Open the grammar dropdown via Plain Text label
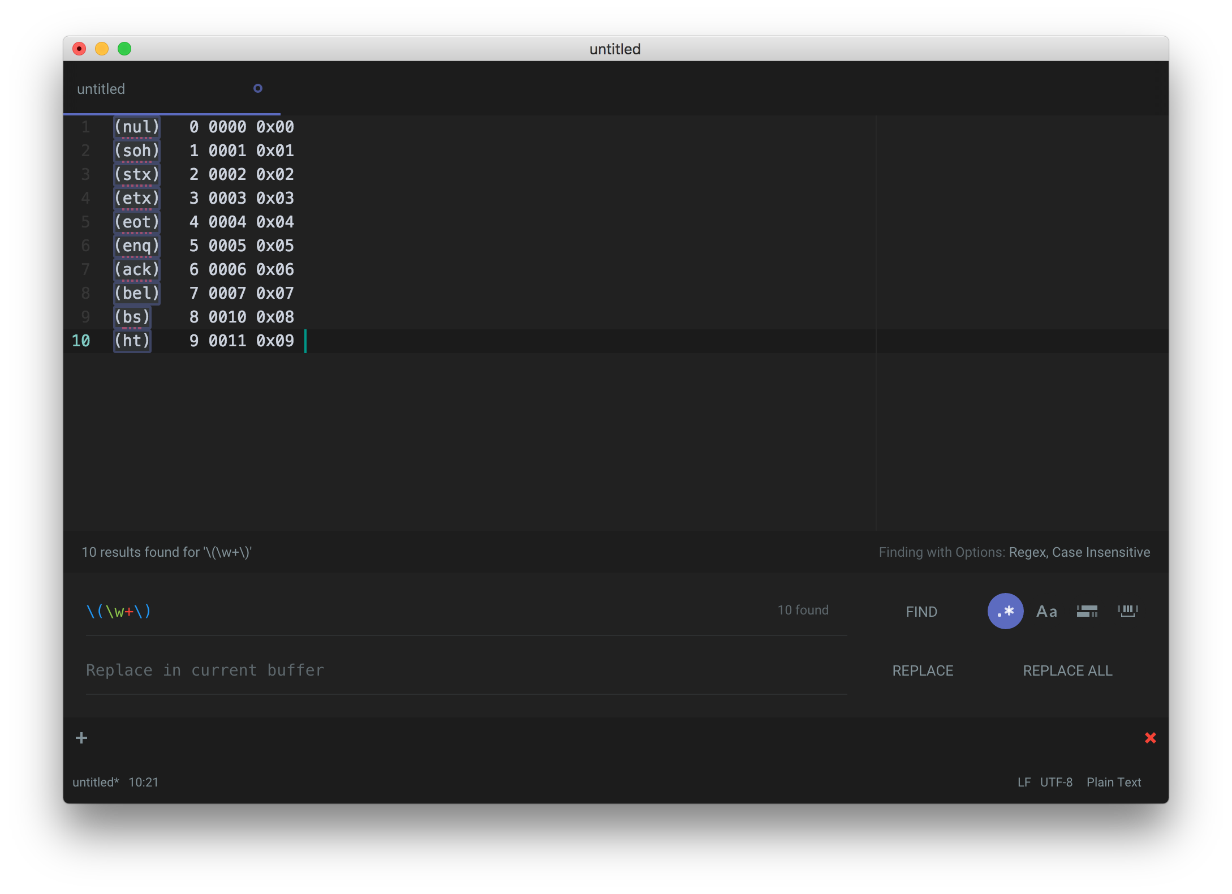 [1113, 782]
